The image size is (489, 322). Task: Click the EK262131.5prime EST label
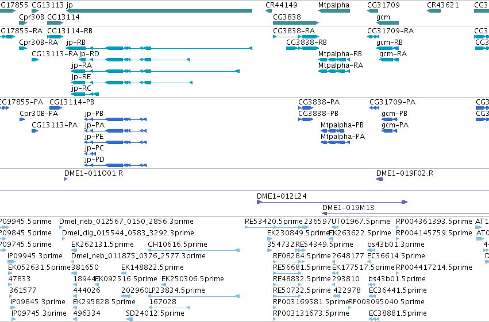pyautogui.click(x=103, y=245)
